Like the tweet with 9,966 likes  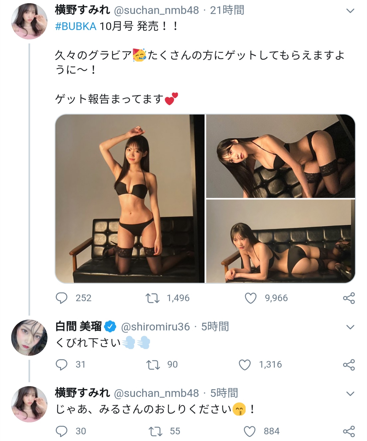tap(250, 298)
